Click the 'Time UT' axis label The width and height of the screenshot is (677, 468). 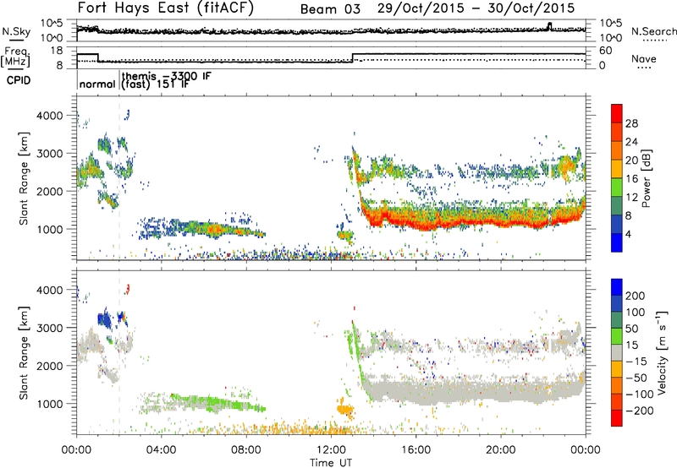(331, 463)
